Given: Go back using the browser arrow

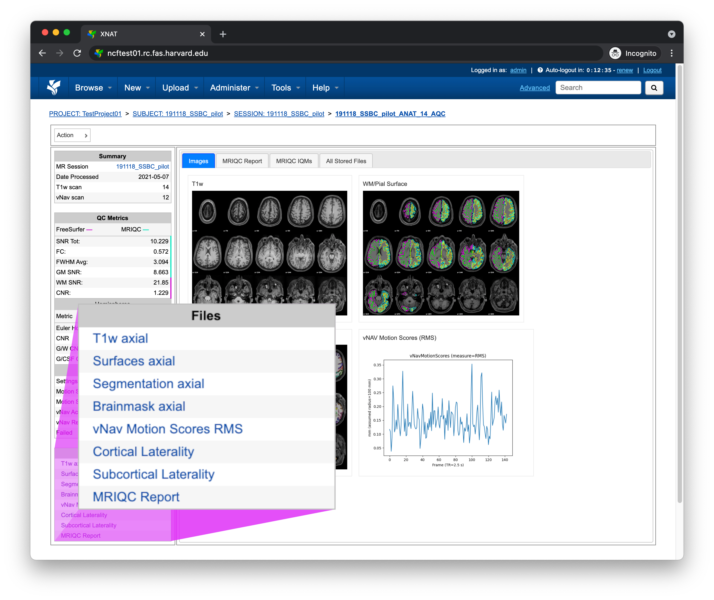Looking at the screenshot, I should 42,53.
